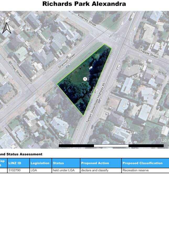Click the Proposed Classification column header
This screenshot has width=169, height=245.
145,163
